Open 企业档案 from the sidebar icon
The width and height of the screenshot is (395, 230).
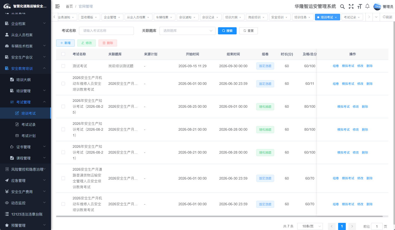point(7,23)
